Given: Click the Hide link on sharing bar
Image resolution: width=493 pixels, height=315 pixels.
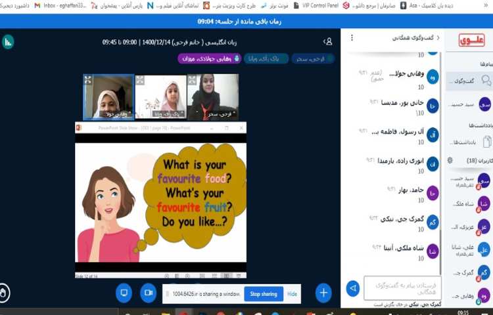Looking at the screenshot, I should [x=292, y=294].
